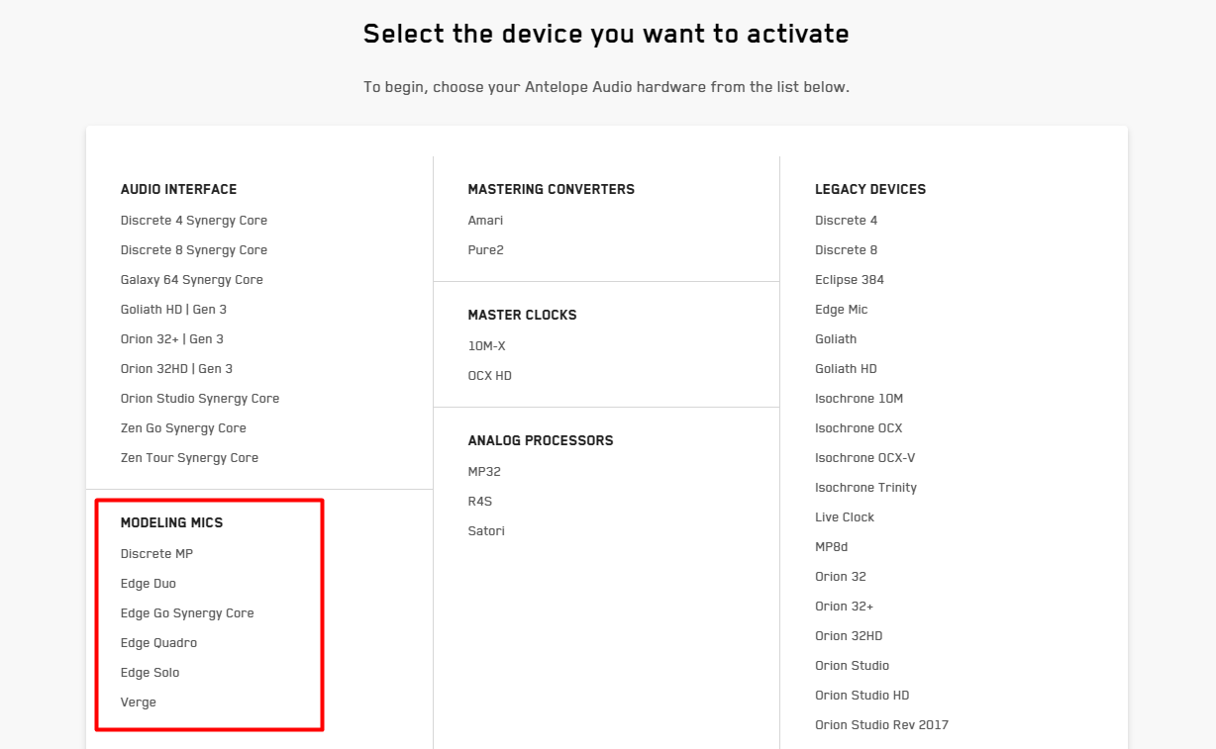The width and height of the screenshot is (1216, 749).
Task: Click Isochrone OCX legacy link
Action: (x=859, y=428)
